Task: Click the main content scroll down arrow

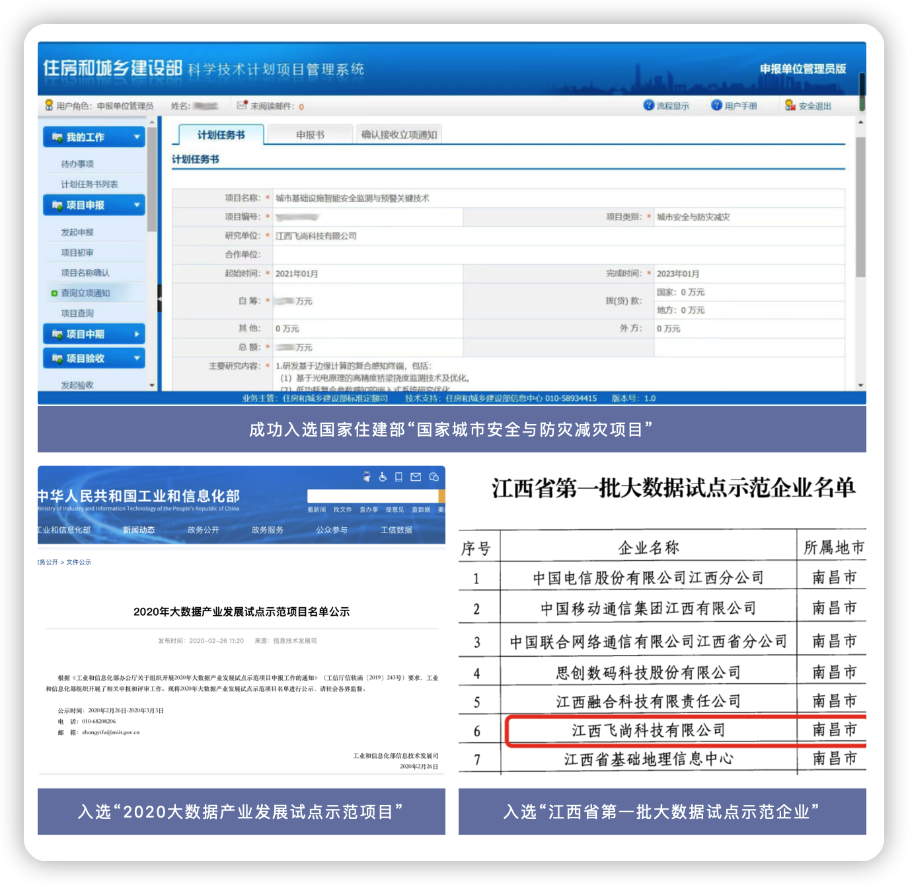Action: tap(860, 386)
